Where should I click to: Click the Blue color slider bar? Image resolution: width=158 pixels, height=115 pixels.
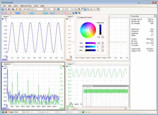point(91,50)
